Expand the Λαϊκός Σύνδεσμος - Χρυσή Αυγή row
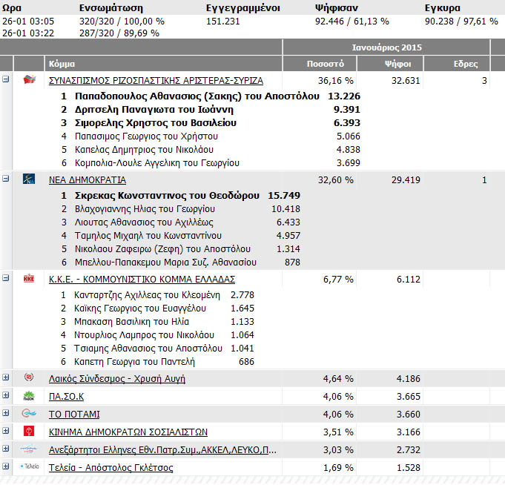Screen dimensions: 505x485 coord(6,377)
